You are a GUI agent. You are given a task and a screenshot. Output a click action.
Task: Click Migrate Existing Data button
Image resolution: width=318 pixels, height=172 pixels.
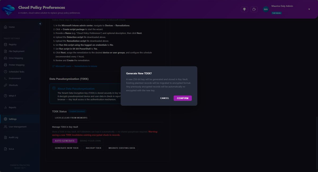click(122, 148)
